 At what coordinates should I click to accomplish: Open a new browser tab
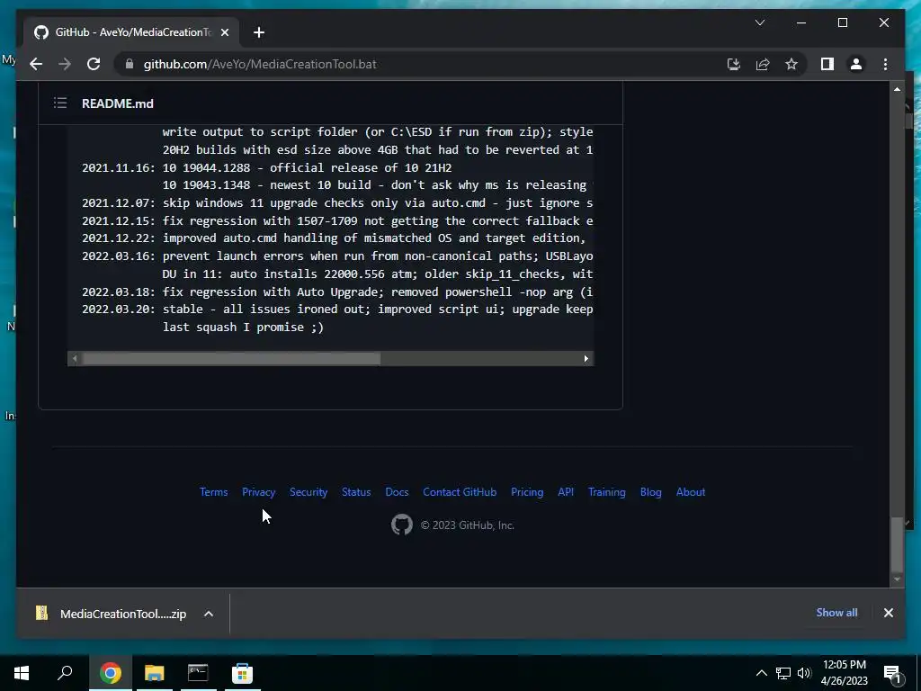coord(259,32)
